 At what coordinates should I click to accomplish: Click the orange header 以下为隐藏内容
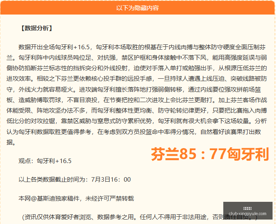(138, 8)
